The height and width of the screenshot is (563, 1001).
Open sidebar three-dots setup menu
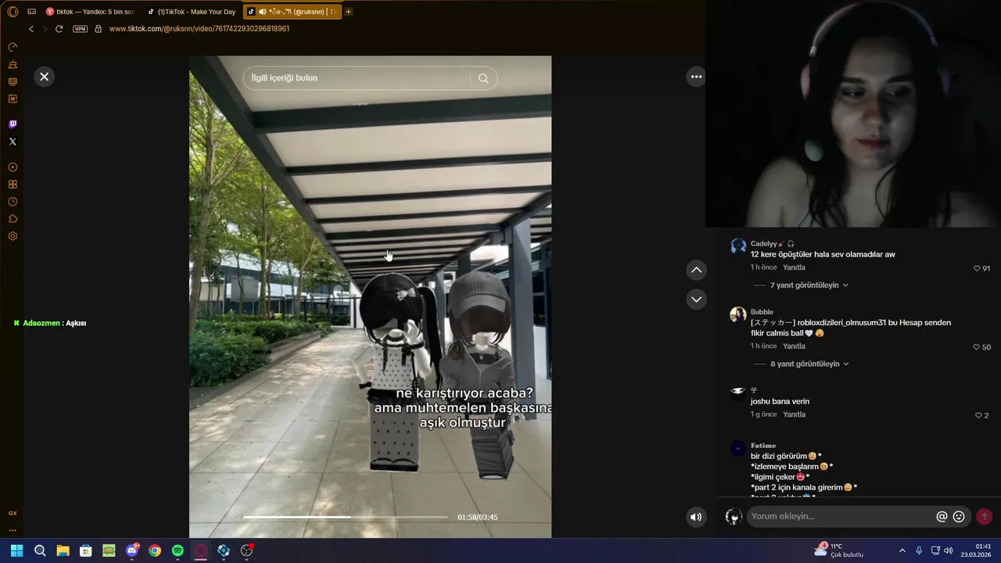click(13, 530)
